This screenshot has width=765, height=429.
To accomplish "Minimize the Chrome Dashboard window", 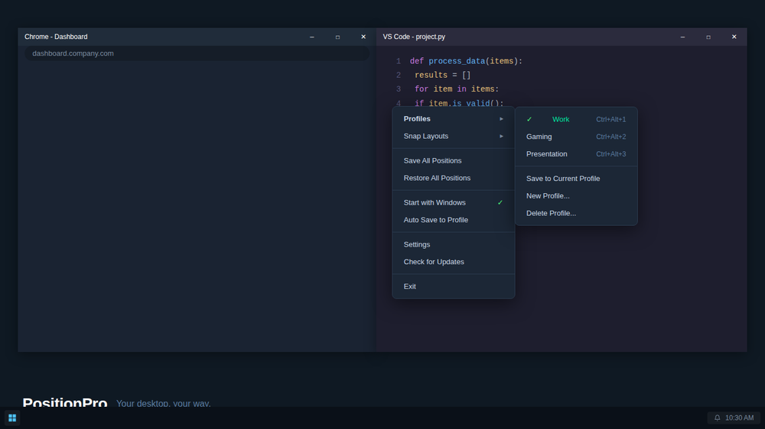I will tap(312, 37).
